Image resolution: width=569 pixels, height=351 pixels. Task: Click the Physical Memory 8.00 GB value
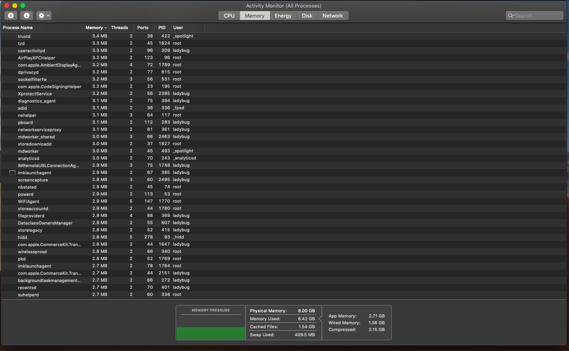click(x=306, y=311)
